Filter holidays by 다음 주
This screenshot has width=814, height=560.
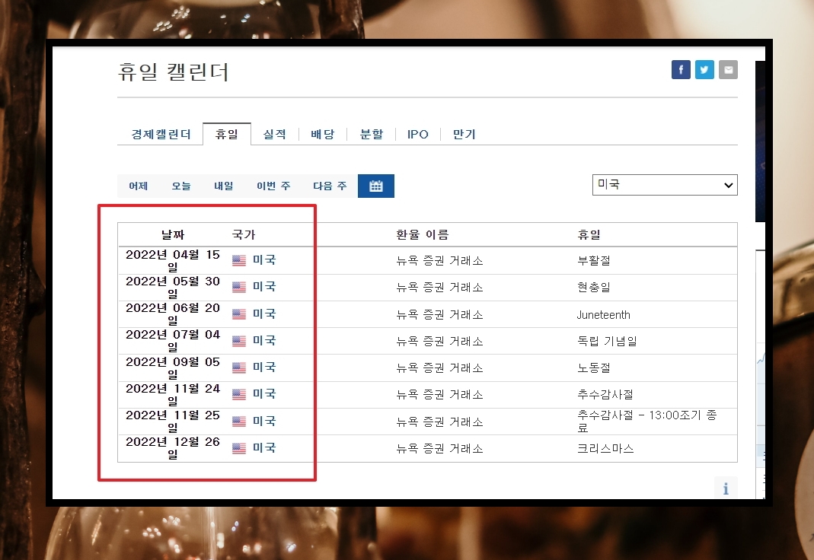330,186
